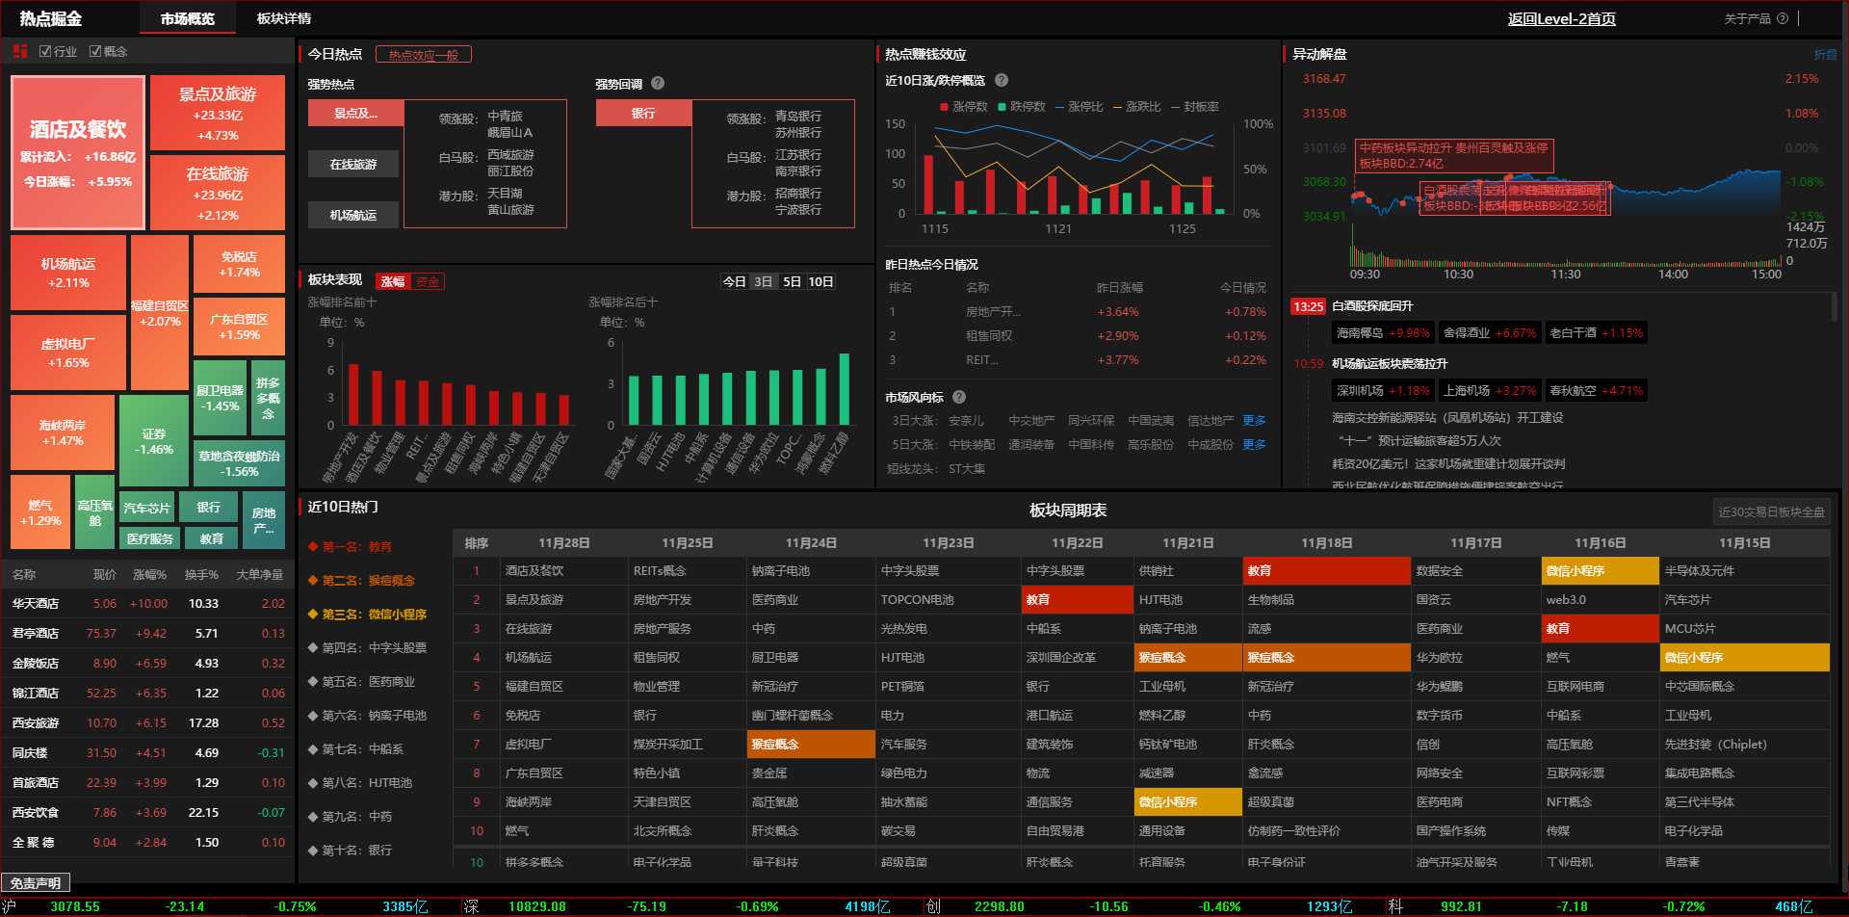
Task: Click the 近30交易日板块全盘 button
Action: (1771, 511)
